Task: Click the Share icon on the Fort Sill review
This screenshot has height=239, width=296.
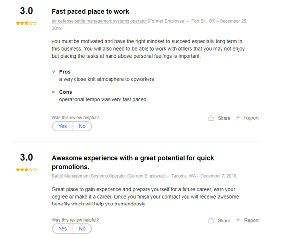Action: (x=211, y=118)
